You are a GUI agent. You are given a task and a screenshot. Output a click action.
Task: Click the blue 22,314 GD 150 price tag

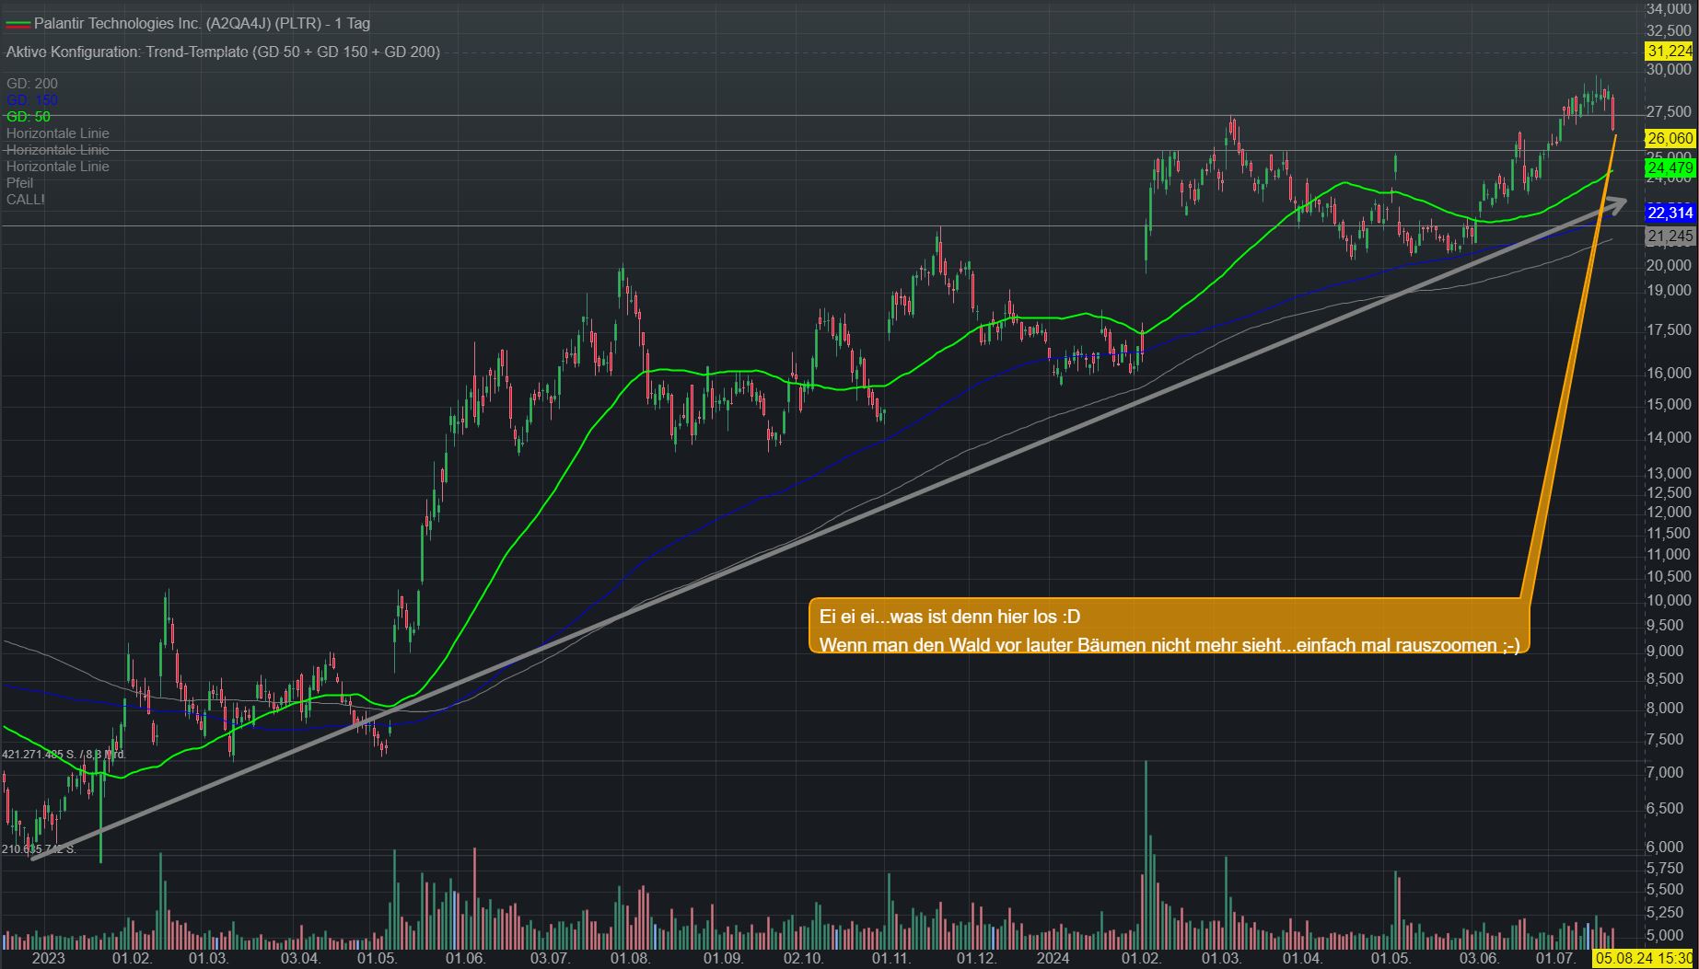(x=1670, y=213)
